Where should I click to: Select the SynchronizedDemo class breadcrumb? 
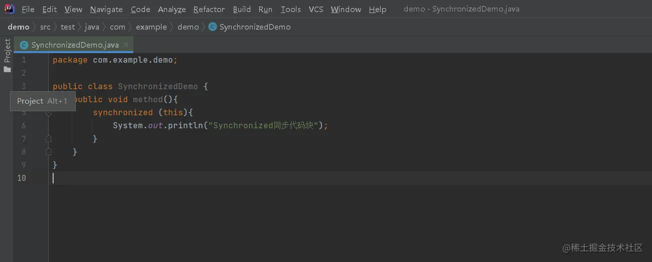(255, 27)
